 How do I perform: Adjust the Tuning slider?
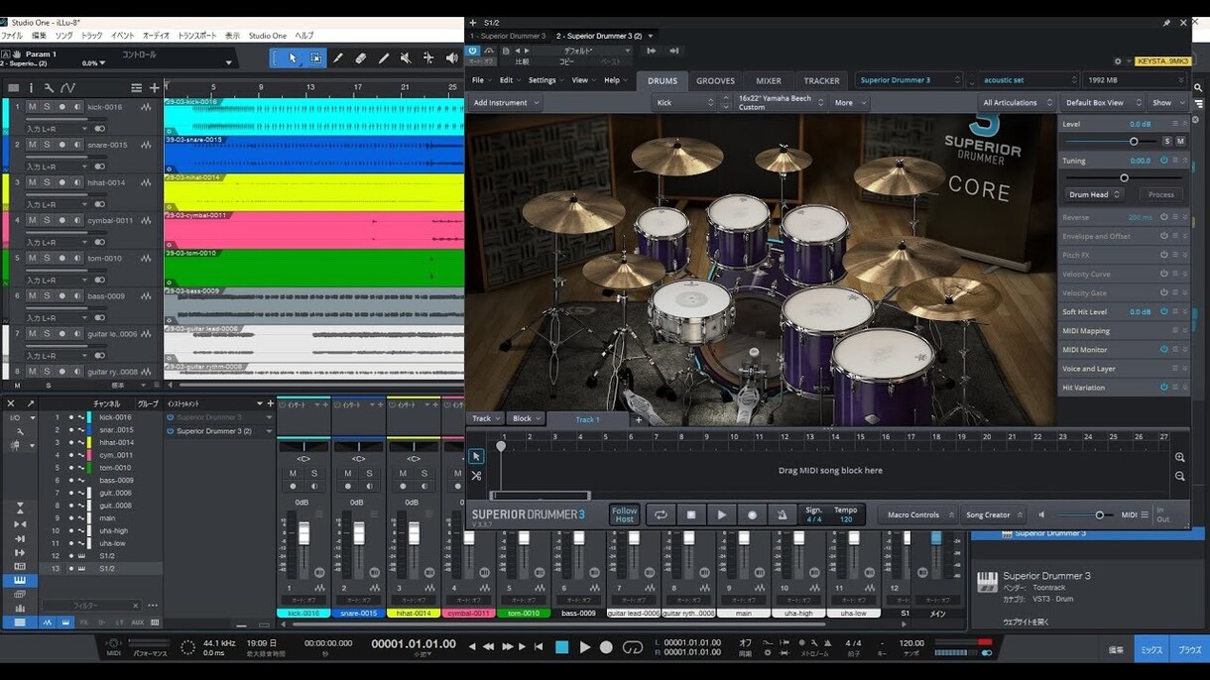[1124, 178]
